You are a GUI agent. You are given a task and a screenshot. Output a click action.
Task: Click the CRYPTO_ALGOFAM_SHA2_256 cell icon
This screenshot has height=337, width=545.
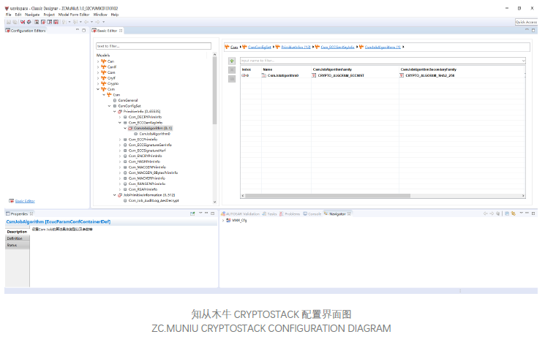402,75
